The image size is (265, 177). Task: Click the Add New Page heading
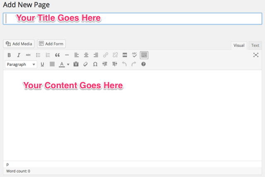26,5
